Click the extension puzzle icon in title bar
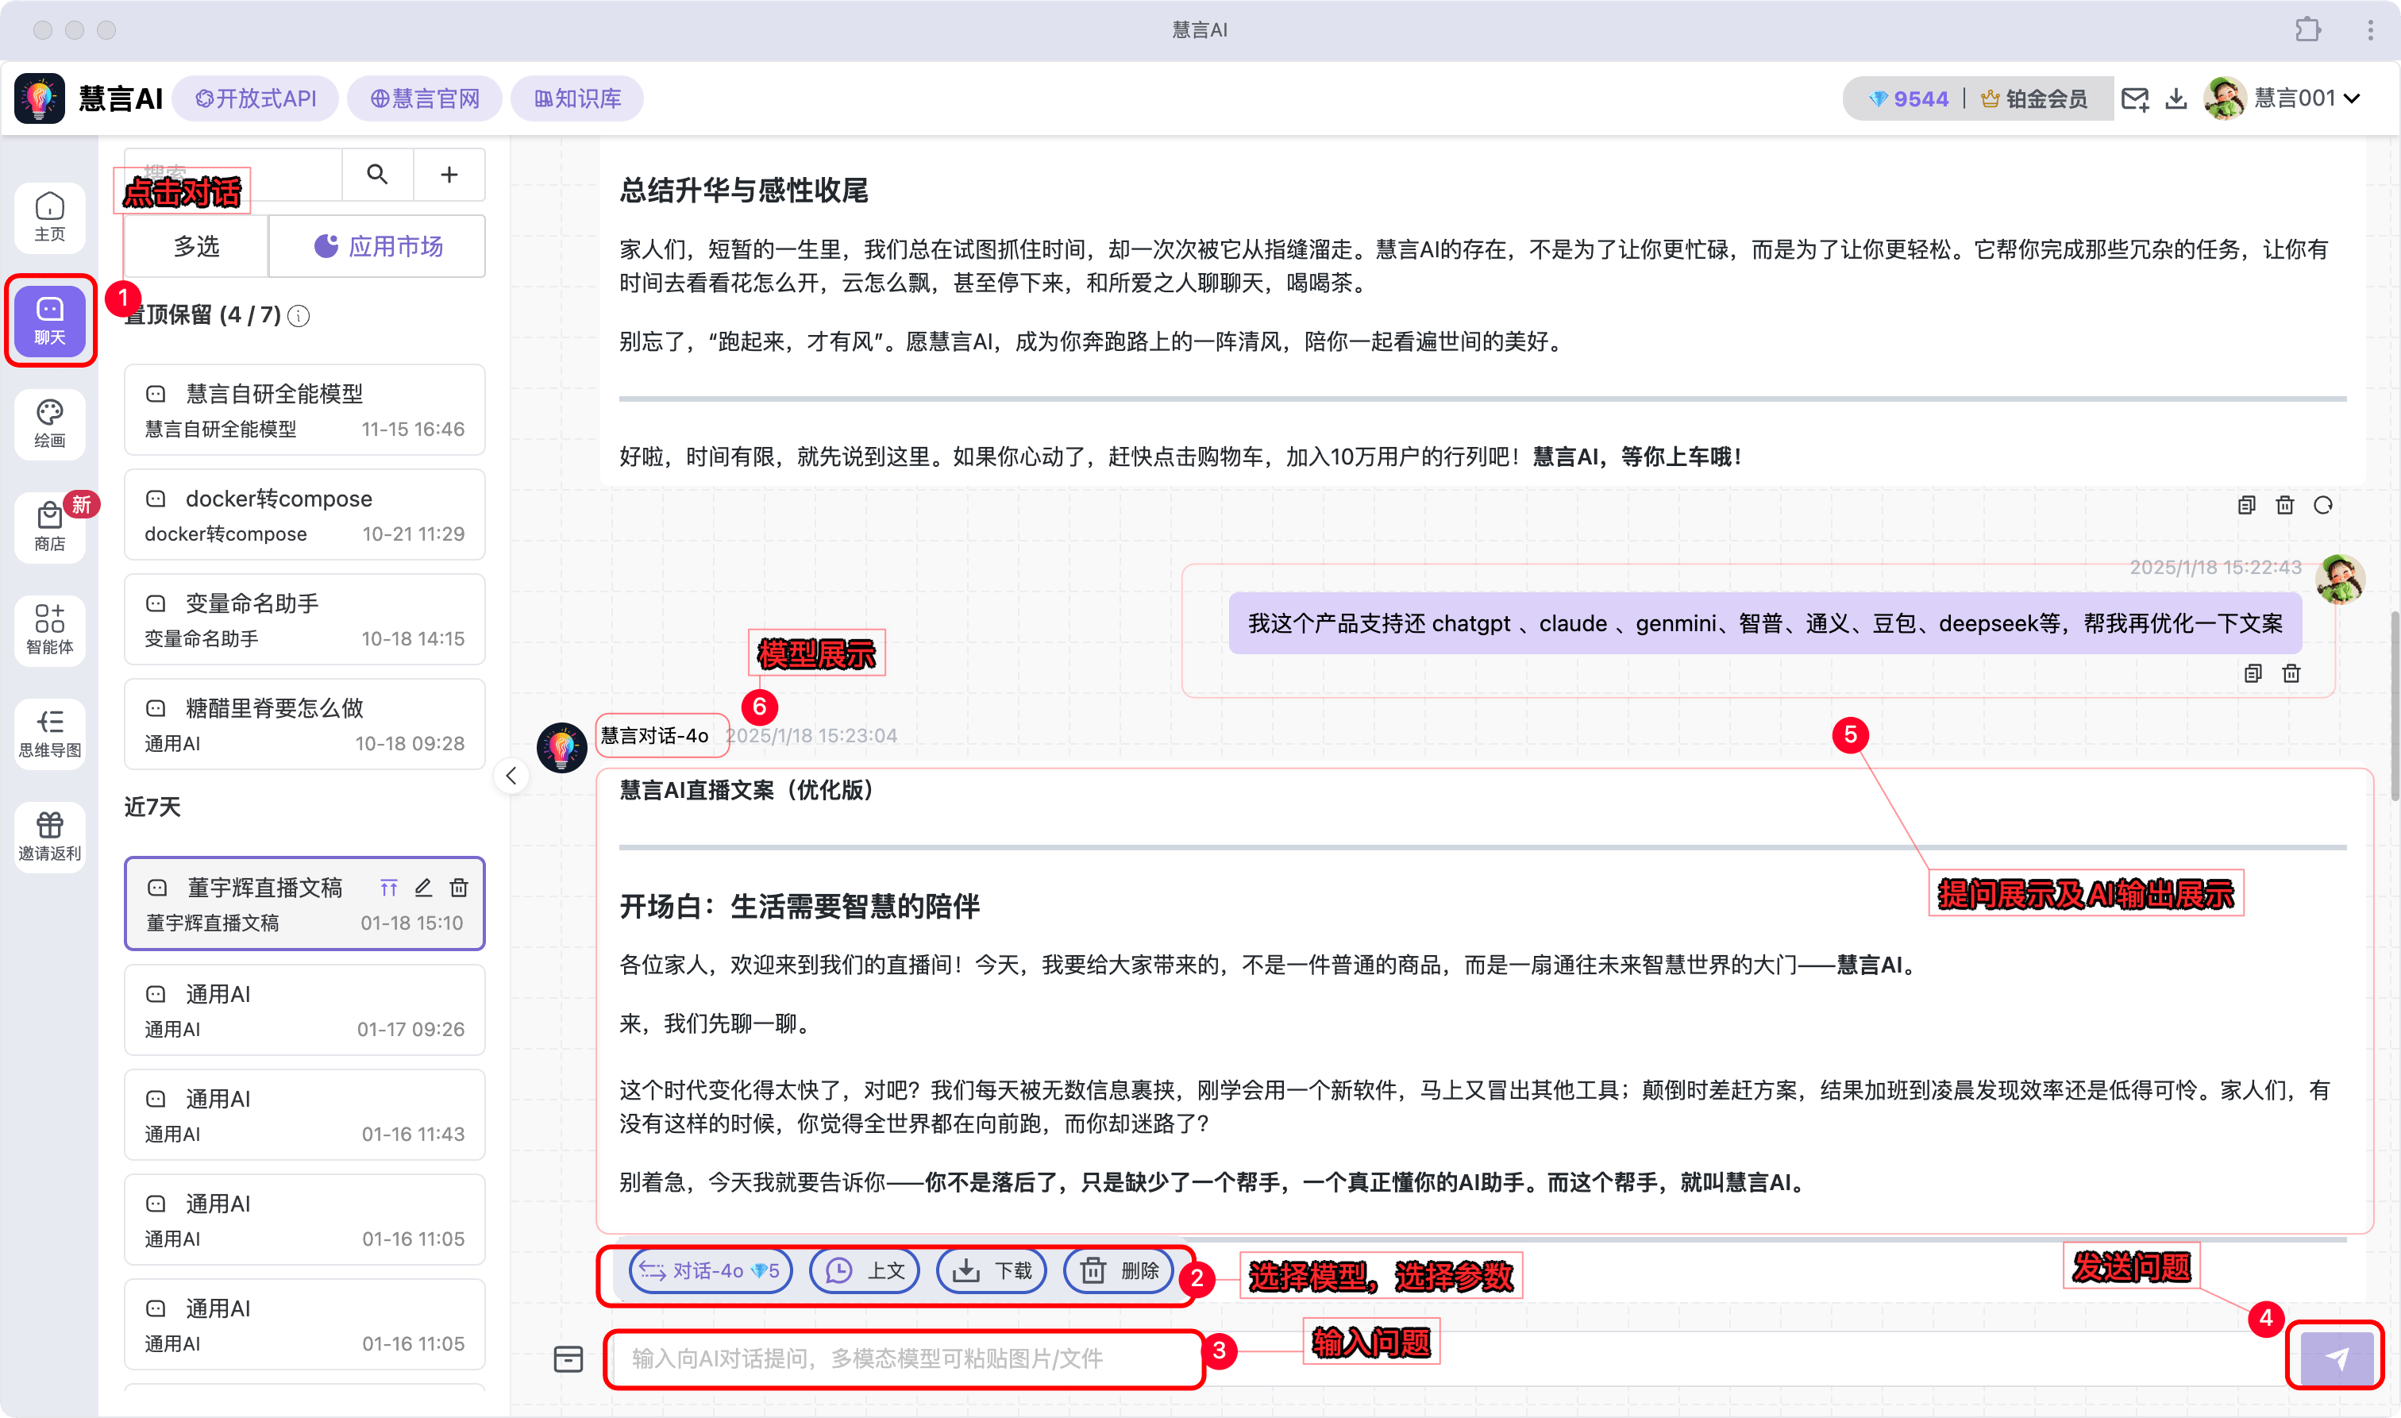The image size is (2401, 1418). click(2308, 29)
